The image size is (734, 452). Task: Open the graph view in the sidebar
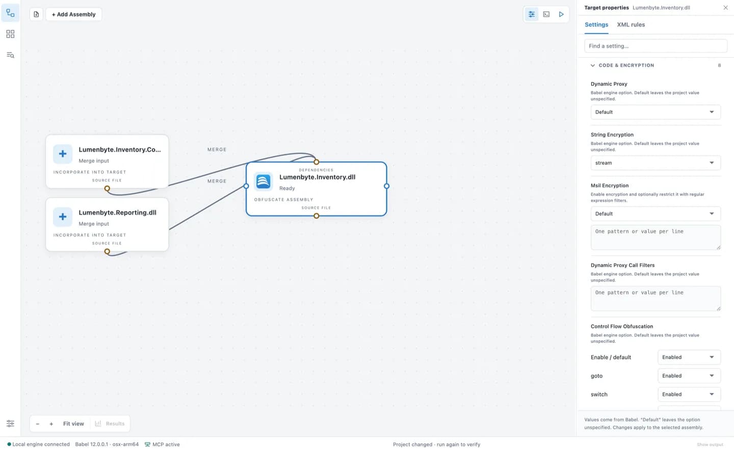coord(10,13)
